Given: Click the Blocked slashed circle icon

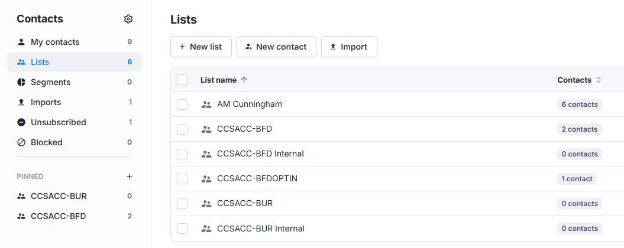Looking at the screenshot, I should (21, 142).
